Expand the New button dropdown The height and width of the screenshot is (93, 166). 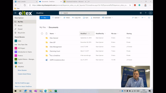(48, 18)
